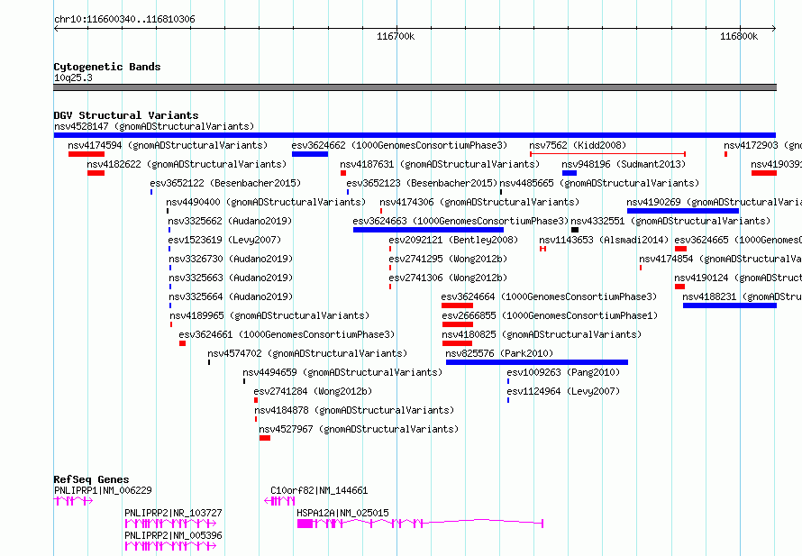Click esv2741295 (Wong2012b) label
The width and height of the screenshot is (802, 556).
448,259
